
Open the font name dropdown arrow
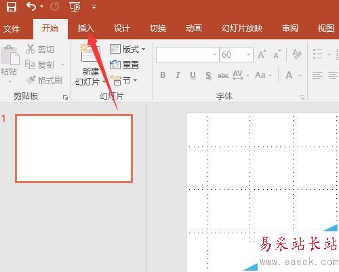(215, 54)
